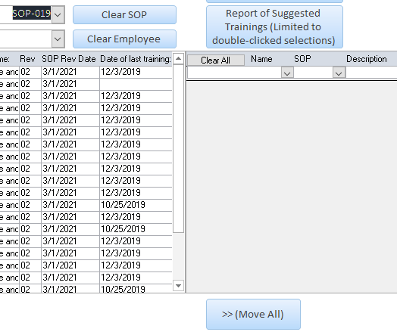This screenshot has width=397, height=332.
Task: Open the SOP-019 combo box dropdown arrow
Action: click(x=58, y=15)
